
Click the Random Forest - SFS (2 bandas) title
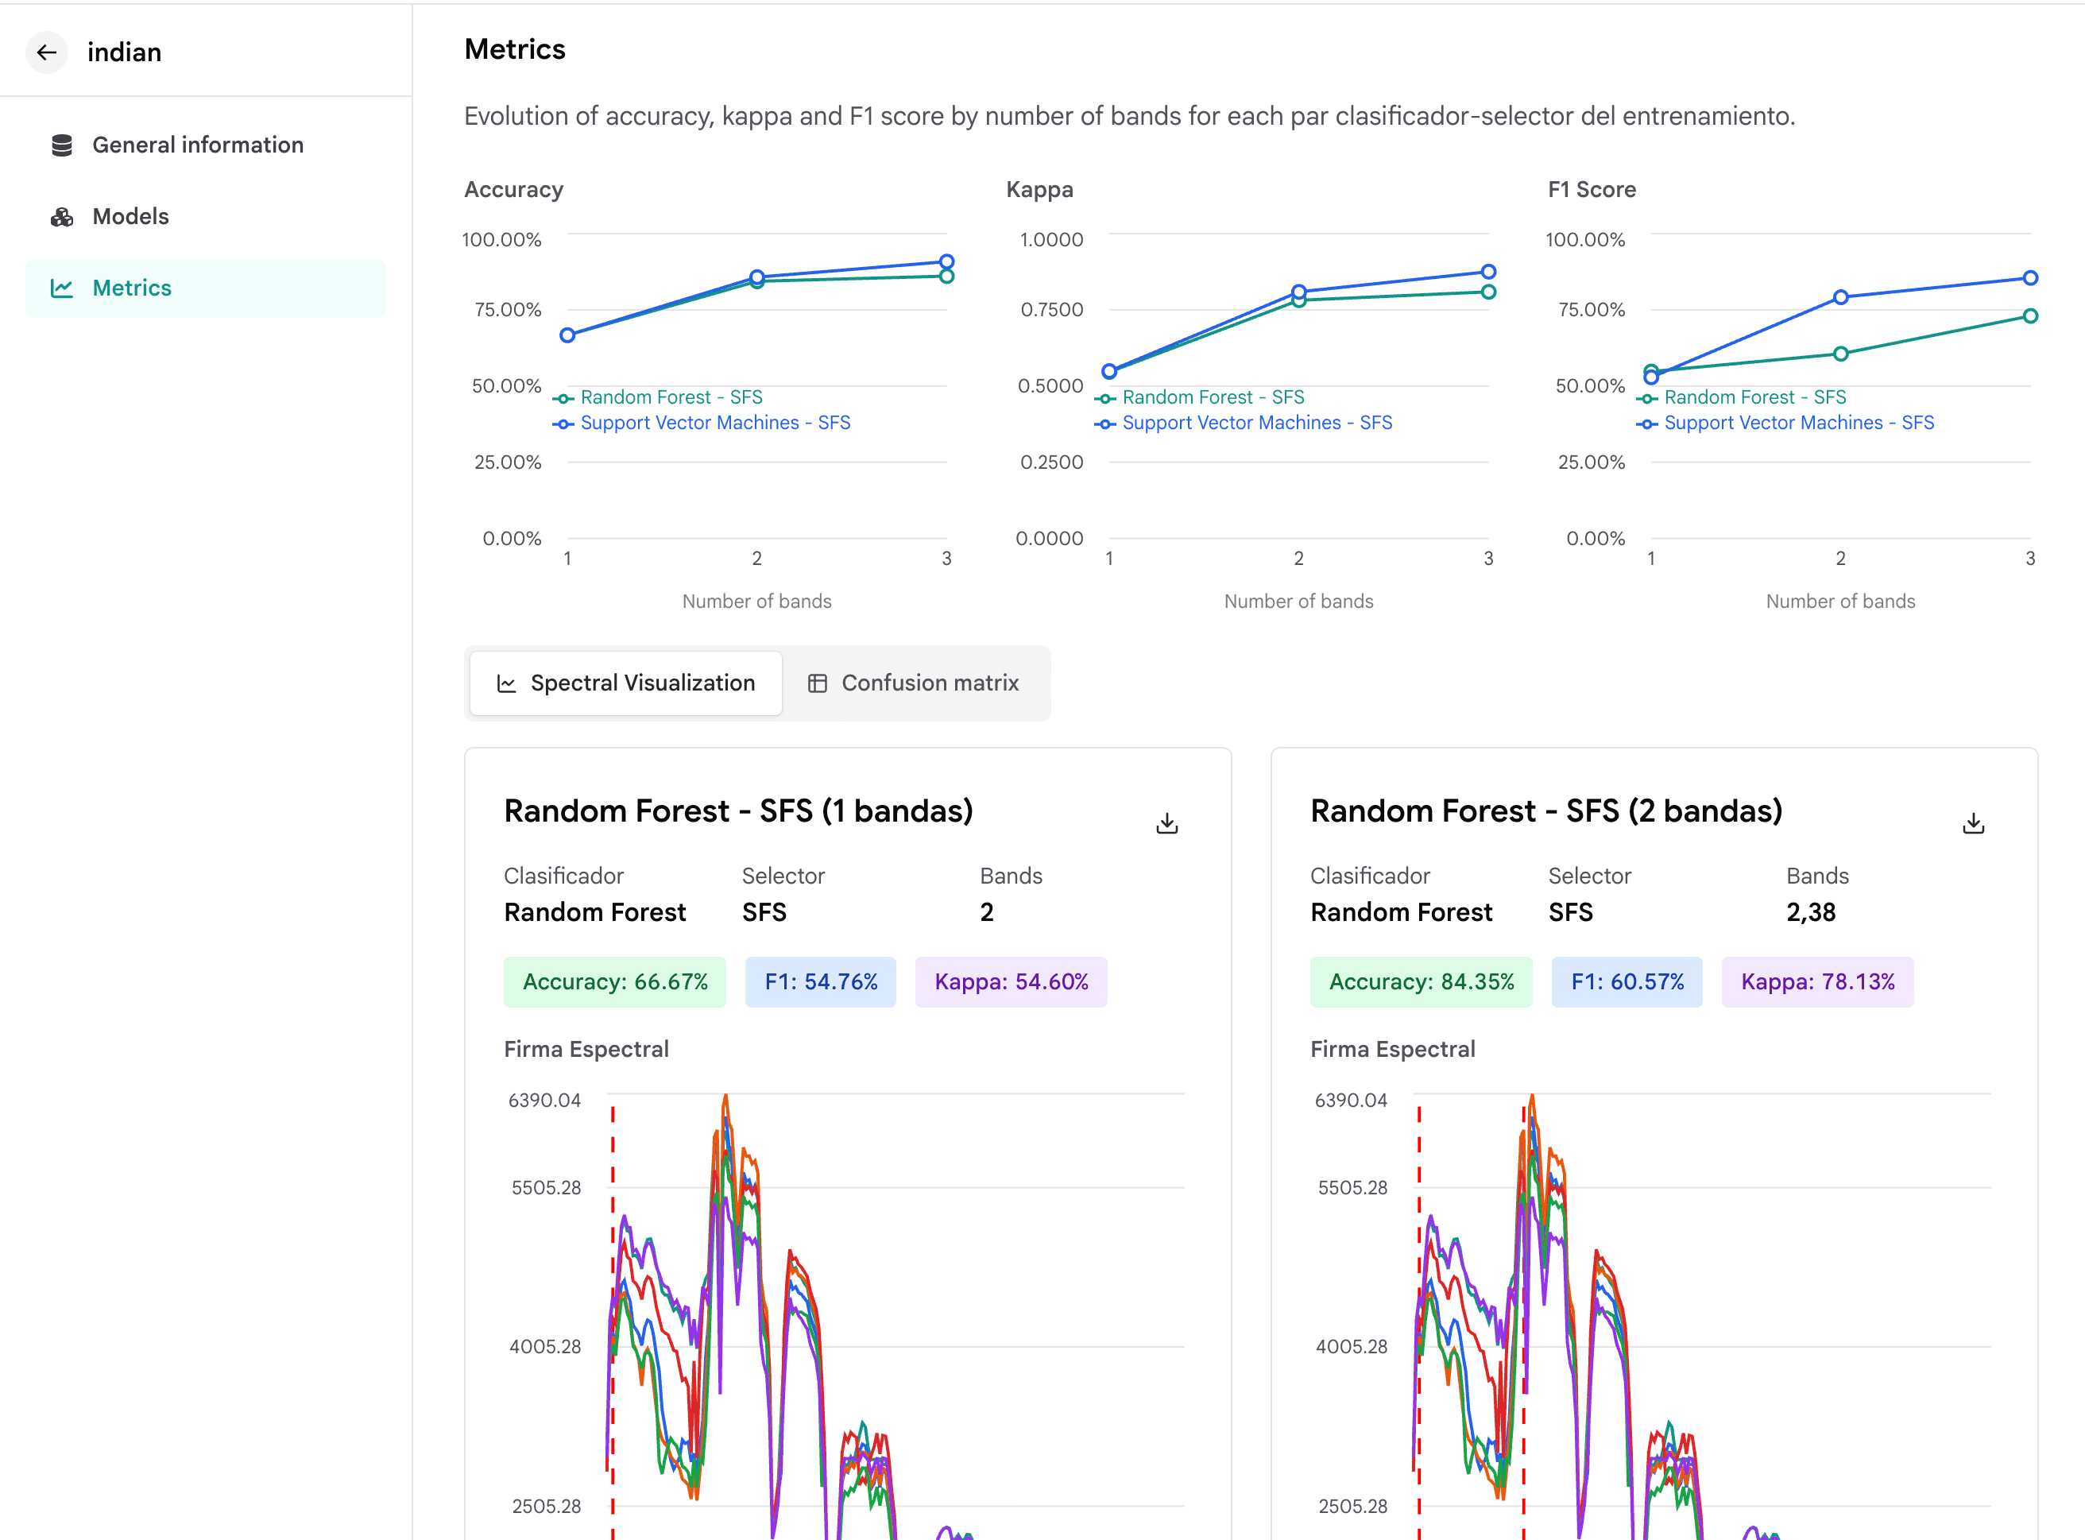tap(1546, 811)
